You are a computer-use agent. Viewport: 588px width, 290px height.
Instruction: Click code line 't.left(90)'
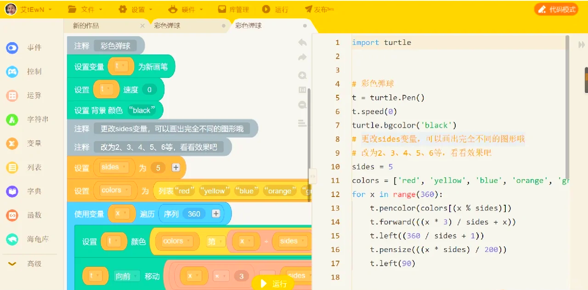point(392,263)
